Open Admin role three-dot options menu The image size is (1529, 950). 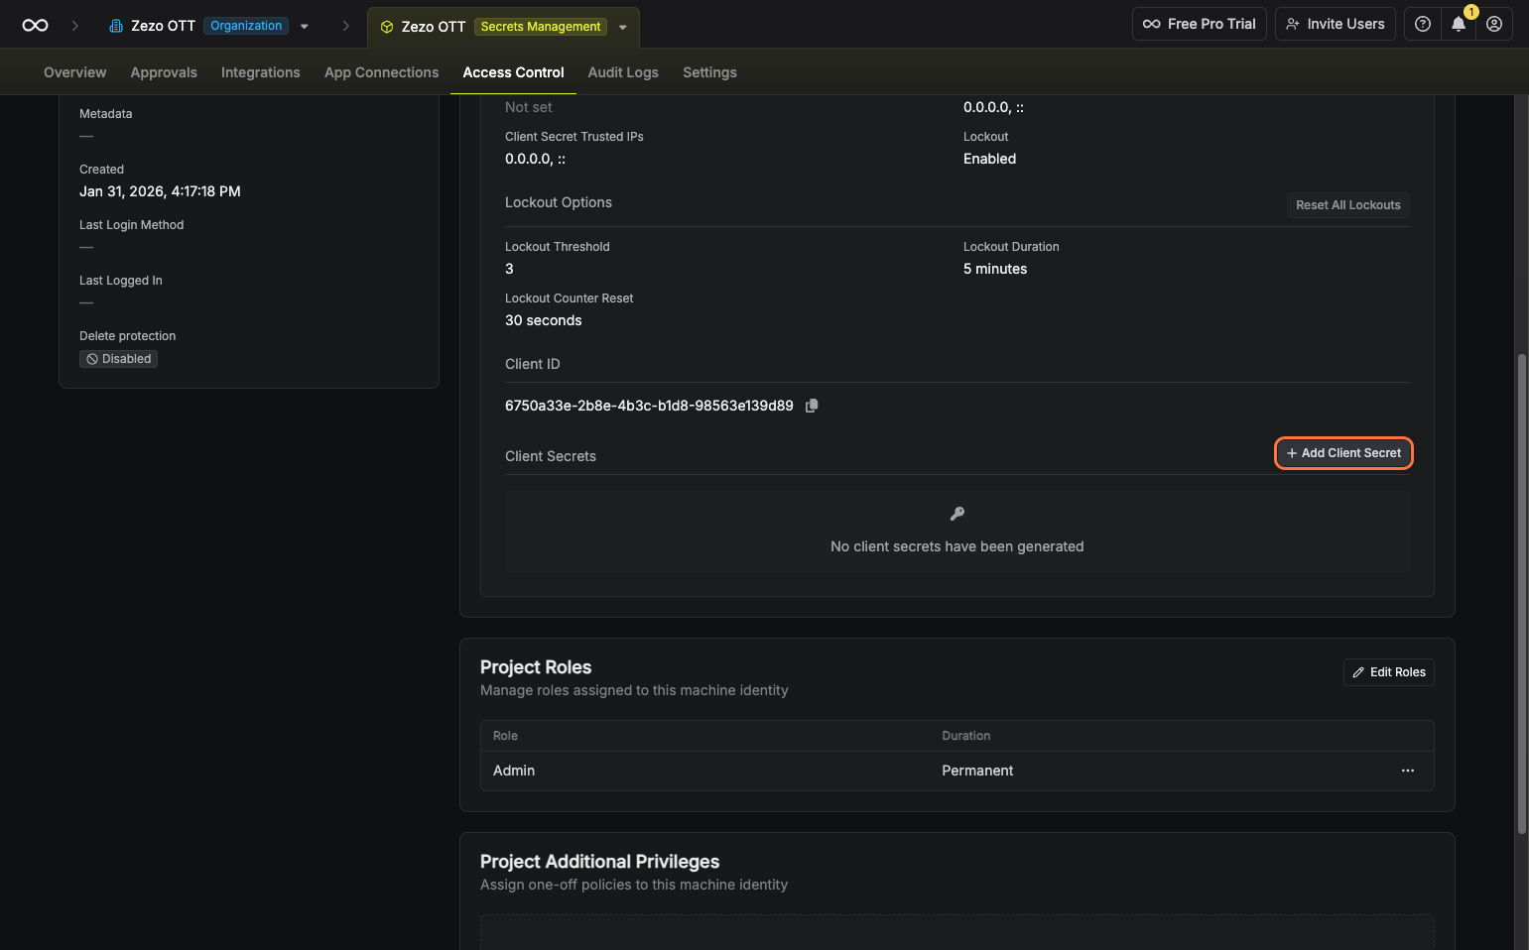coord(1407,771)
